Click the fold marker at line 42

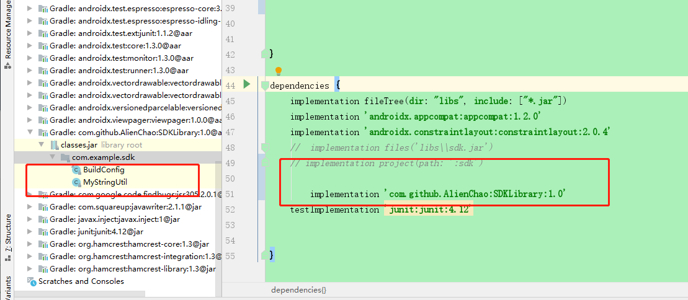tap(264, 54)
